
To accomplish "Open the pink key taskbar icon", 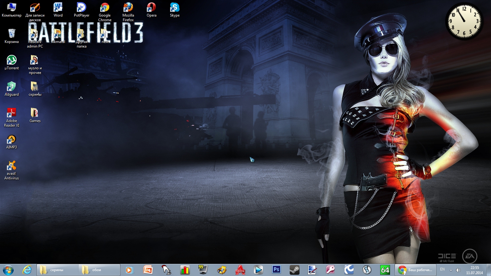I will (x=331, y=270).
